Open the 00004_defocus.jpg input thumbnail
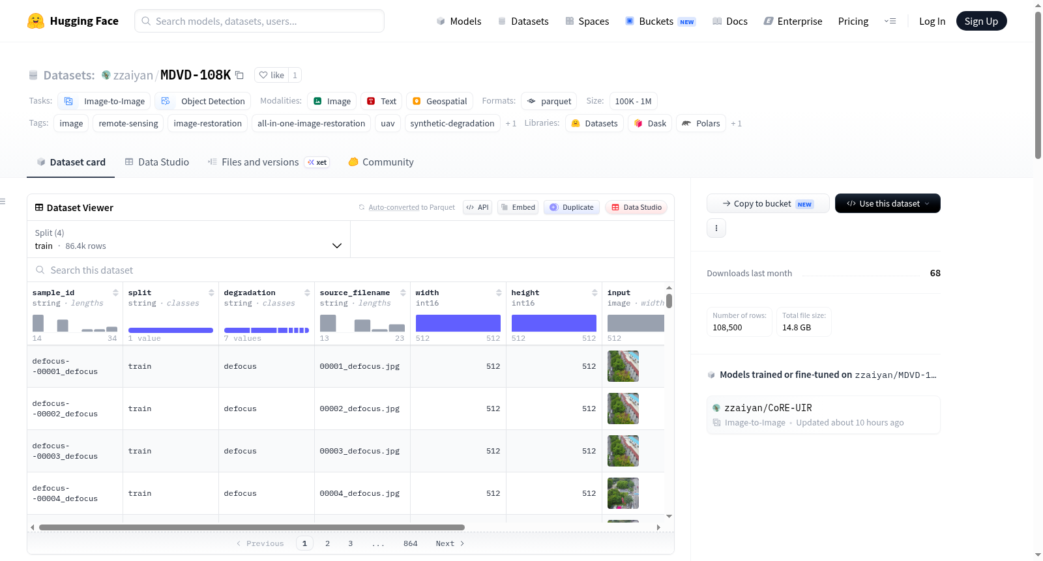Screen dimensions: 1043x561 [x=623, y=493]
